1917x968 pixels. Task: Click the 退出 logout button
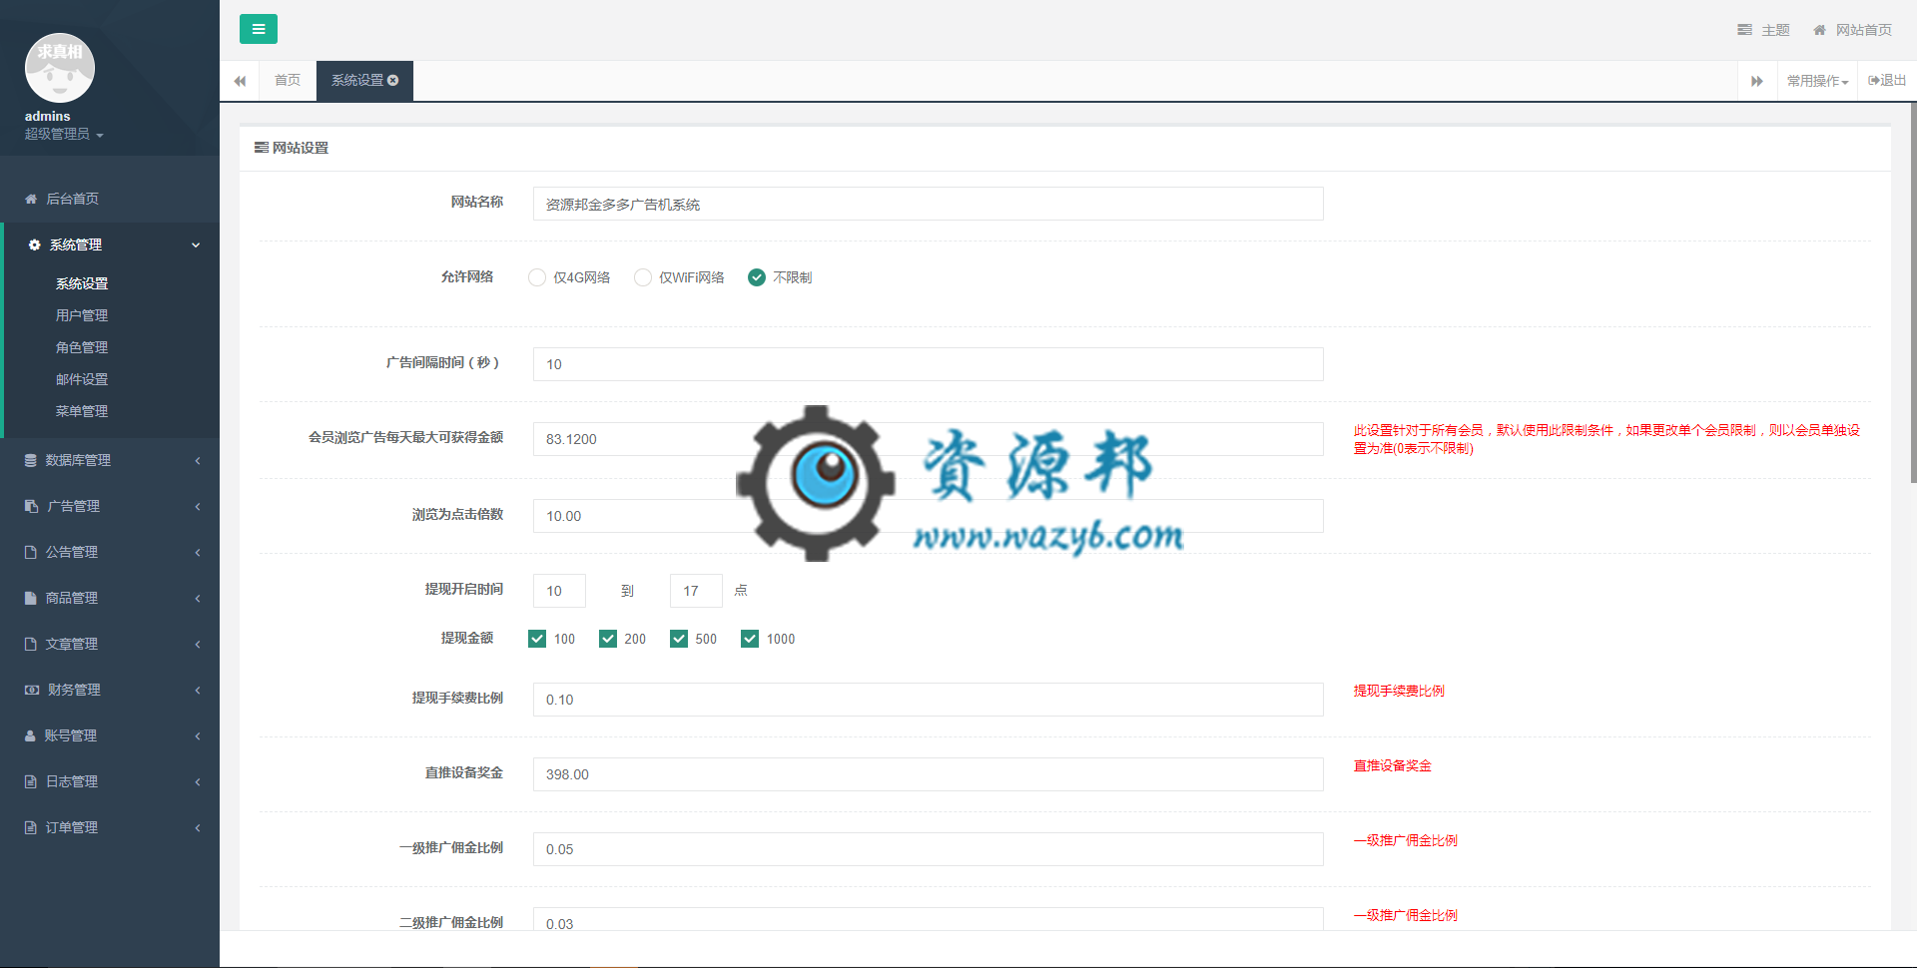[x=1887, y=81]
